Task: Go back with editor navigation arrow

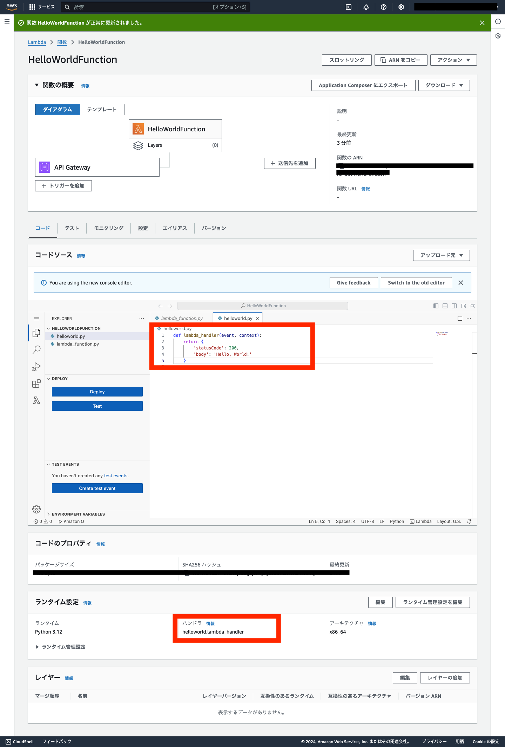Action: pos(161,306)
